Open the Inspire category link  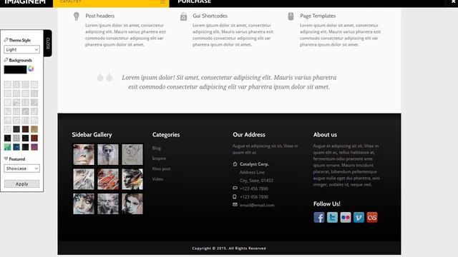[159, 158]
